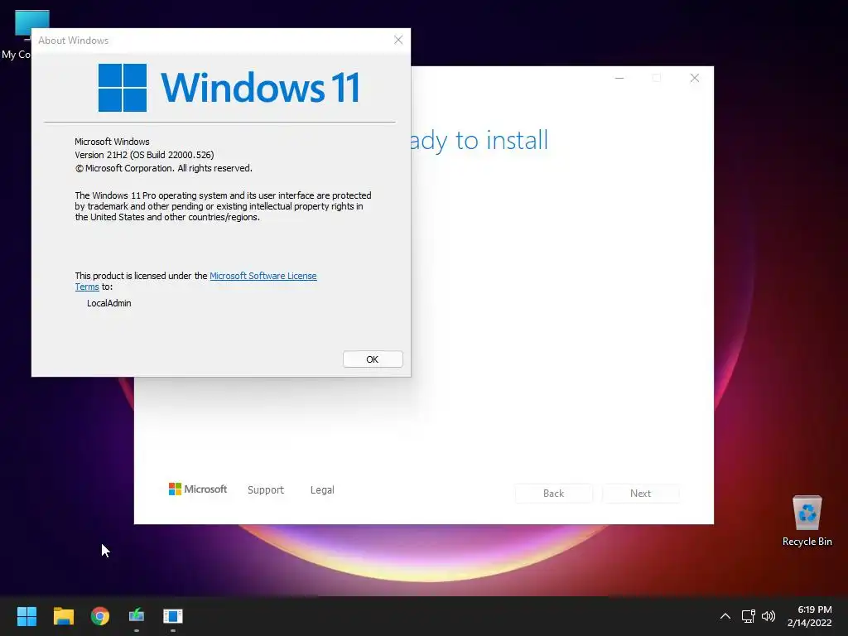Open the clock showing 6:19 PM
848x636 pixels.
810,616
